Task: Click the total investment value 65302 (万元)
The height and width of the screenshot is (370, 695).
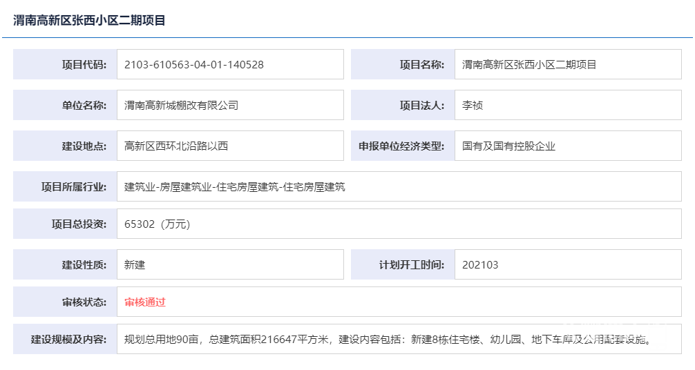Action: [x=157, y=224]
